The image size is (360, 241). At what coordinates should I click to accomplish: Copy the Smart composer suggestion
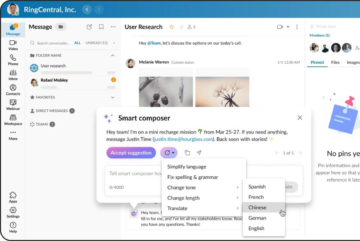pyautogui.click(x=187, y=153)
